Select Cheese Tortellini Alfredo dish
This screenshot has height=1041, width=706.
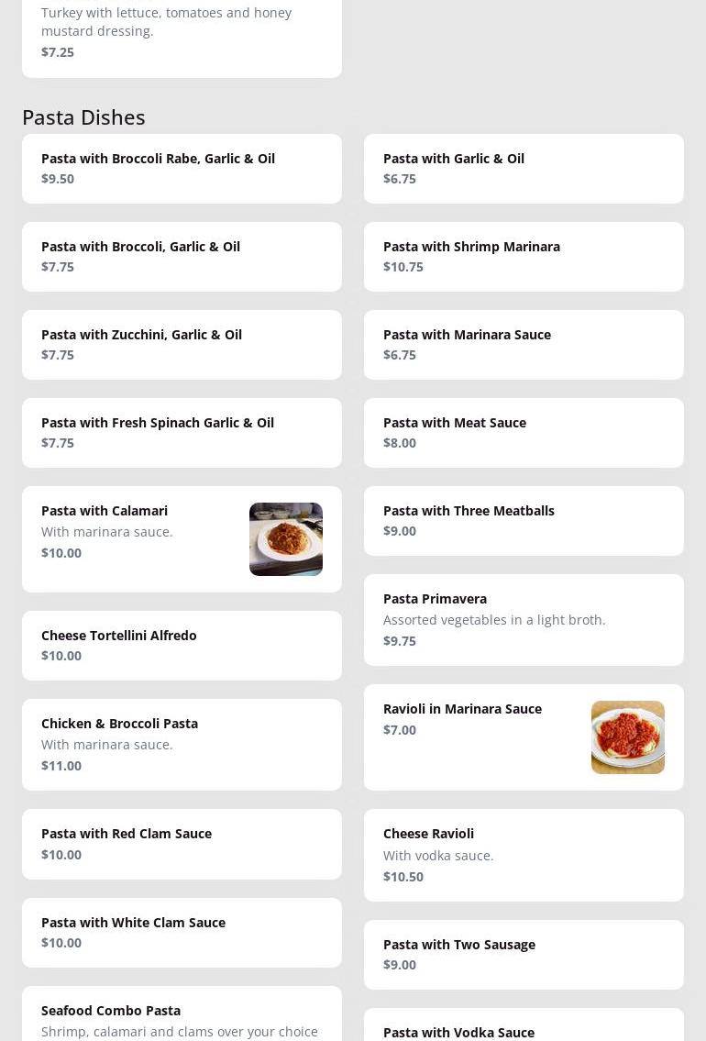click(x=182, y=646)
